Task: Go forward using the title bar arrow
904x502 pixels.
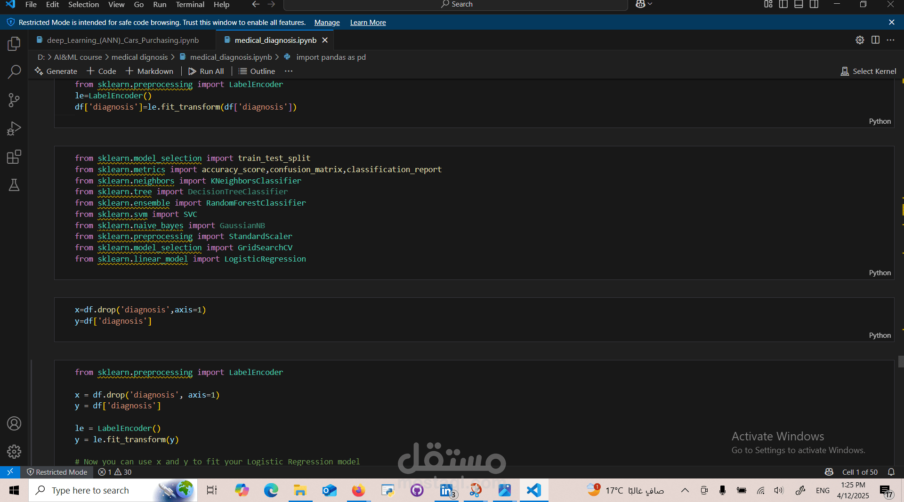Action: point(272,4)
